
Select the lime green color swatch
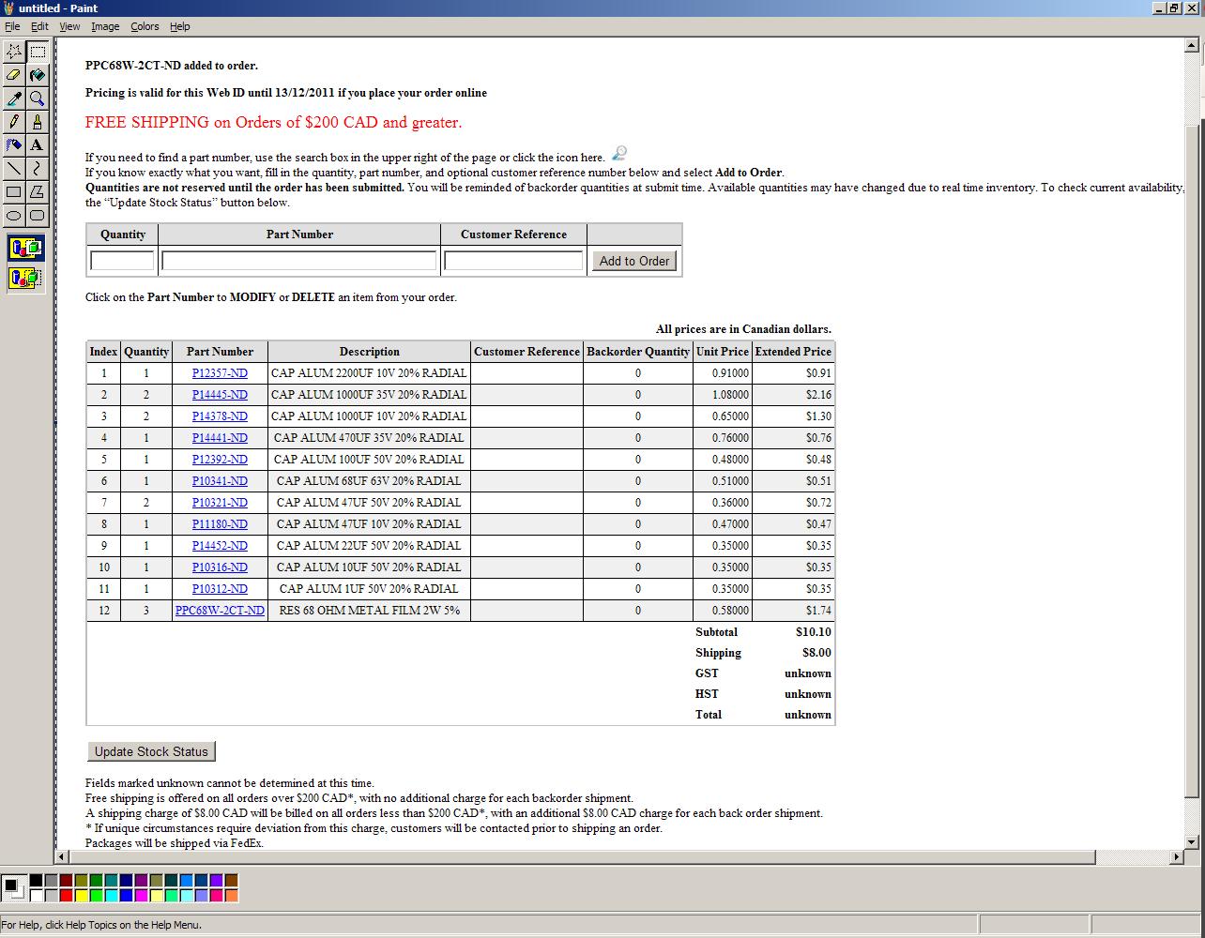coord(96,895)
